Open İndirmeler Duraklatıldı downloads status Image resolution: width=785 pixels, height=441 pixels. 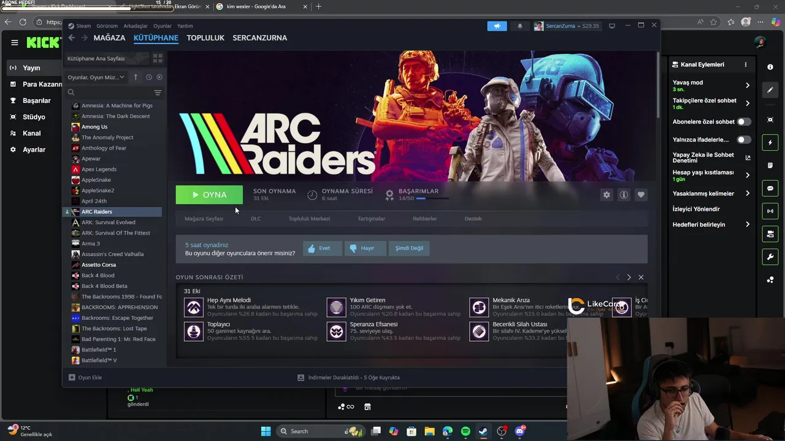click(348, 377)
